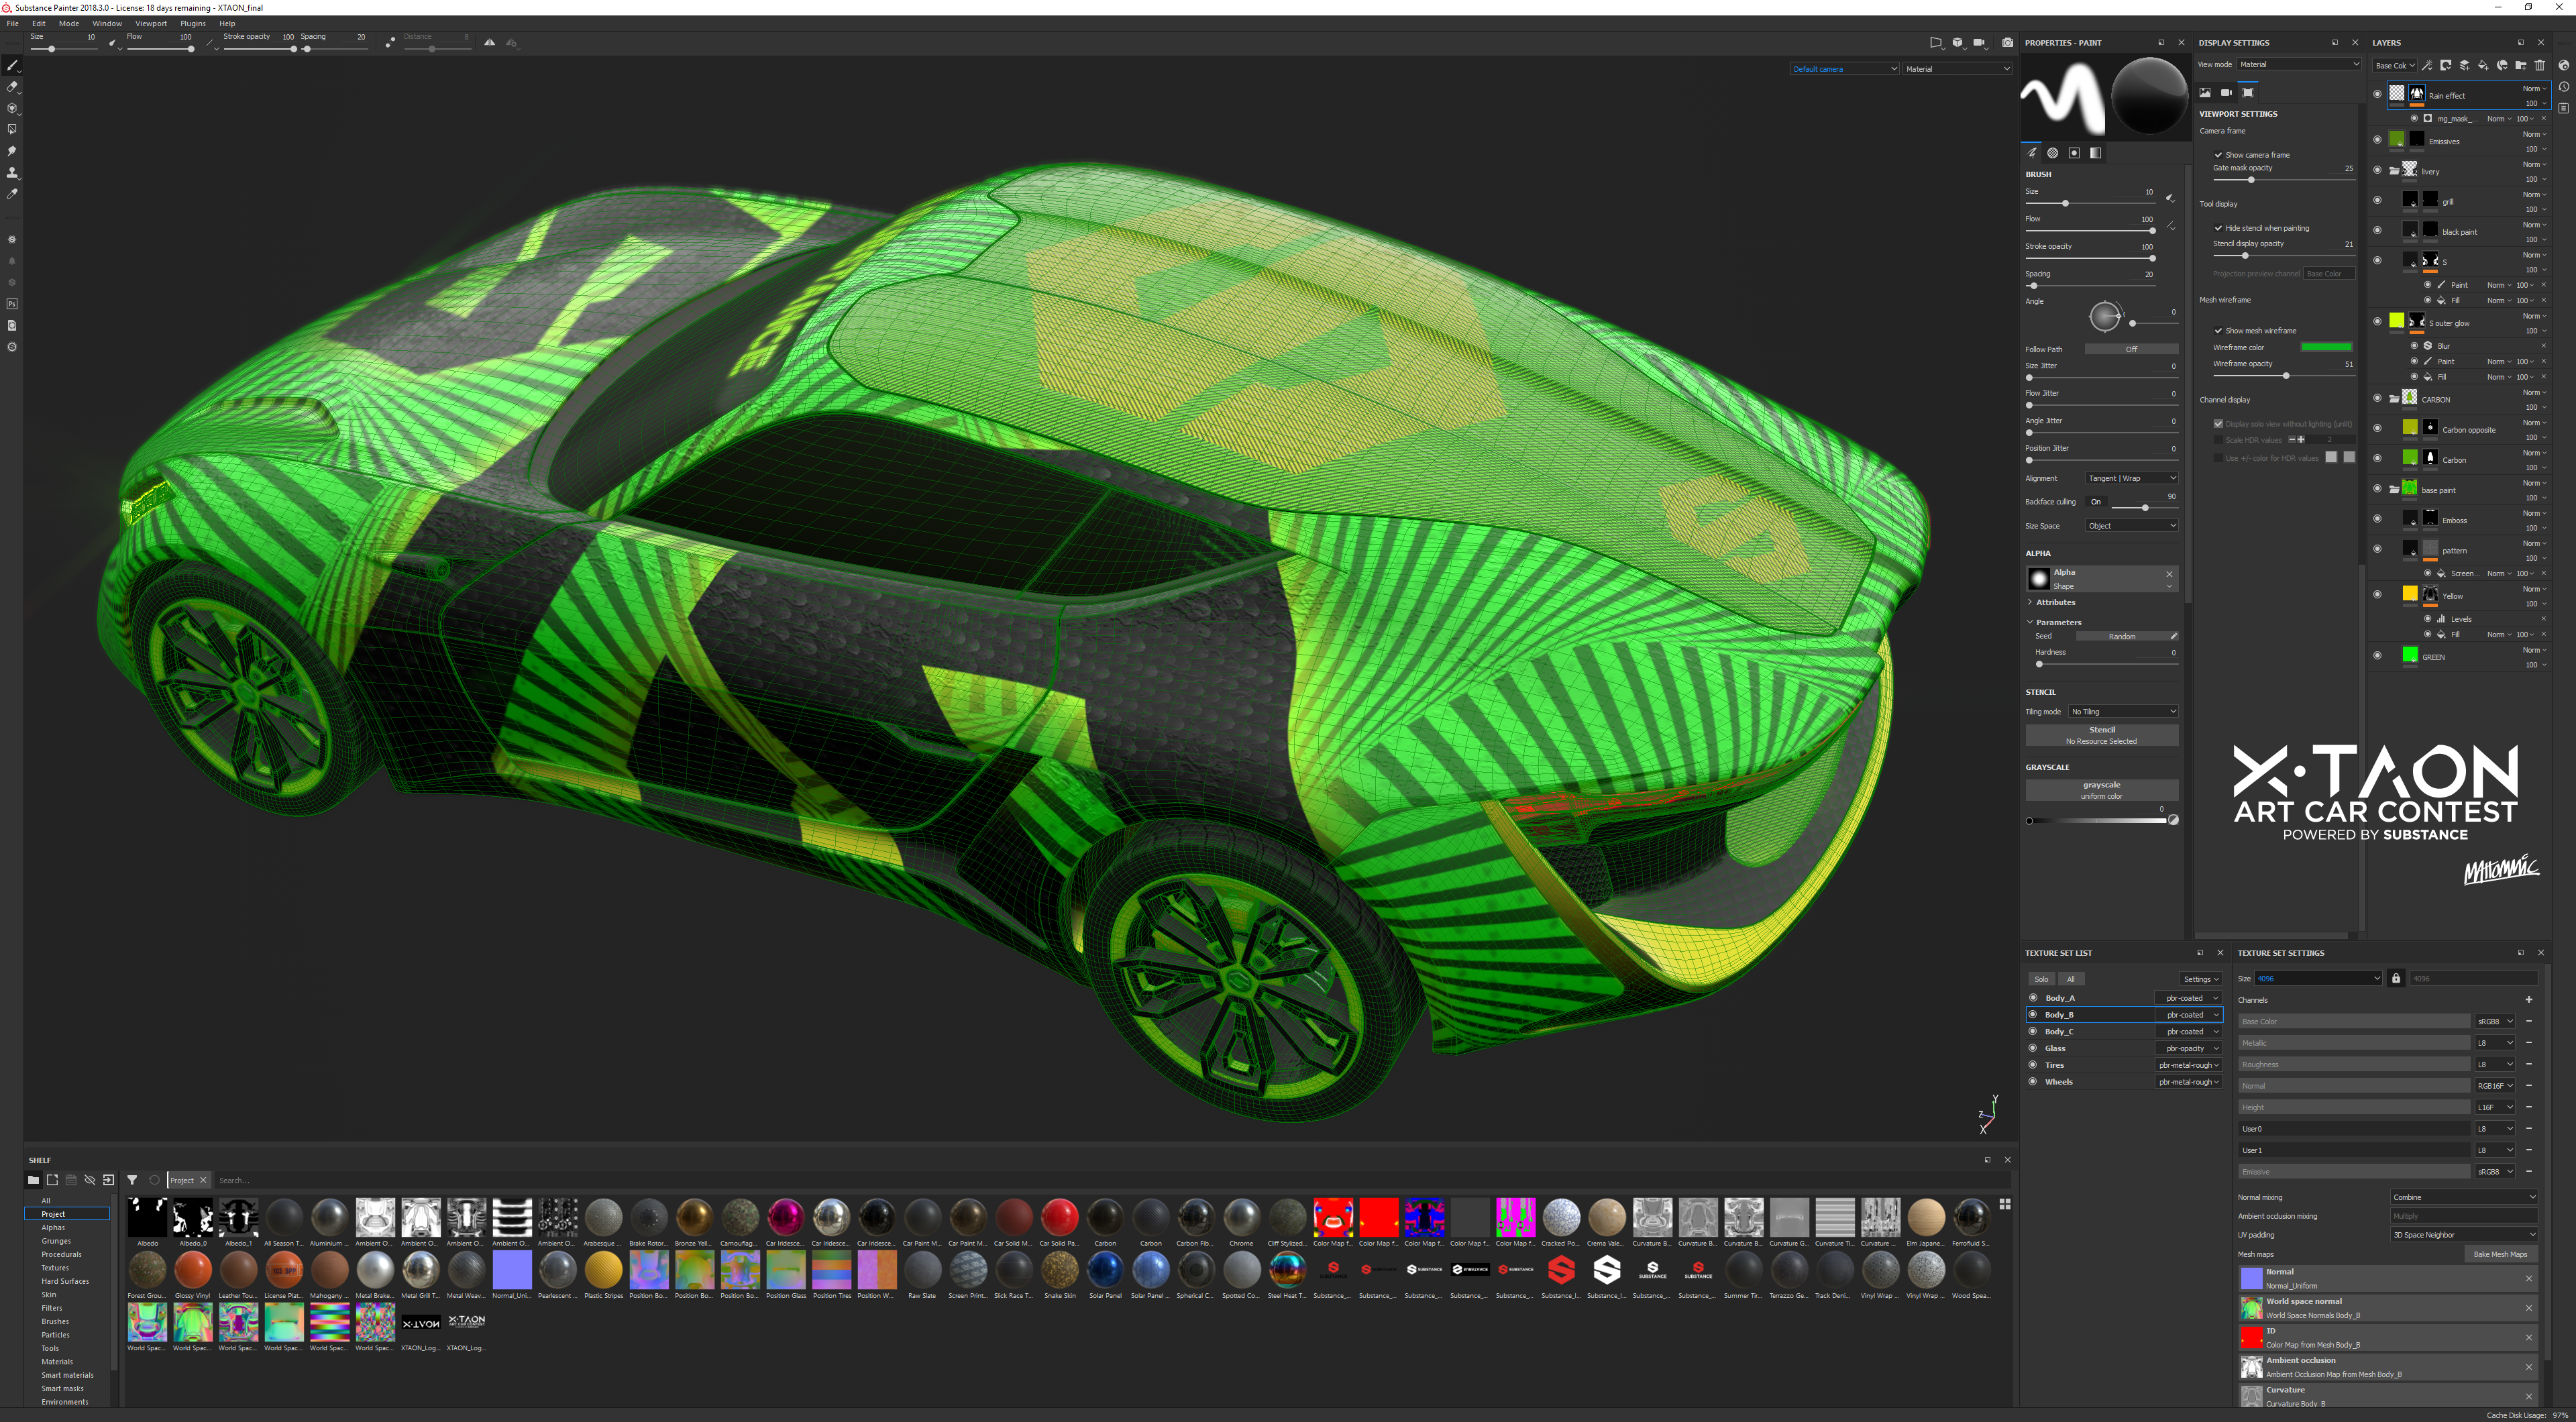The width and height of the screenshot is (2576, 1422).
Task: Click the Stencil No Resource Selected button
Action: coord(2102,735)
